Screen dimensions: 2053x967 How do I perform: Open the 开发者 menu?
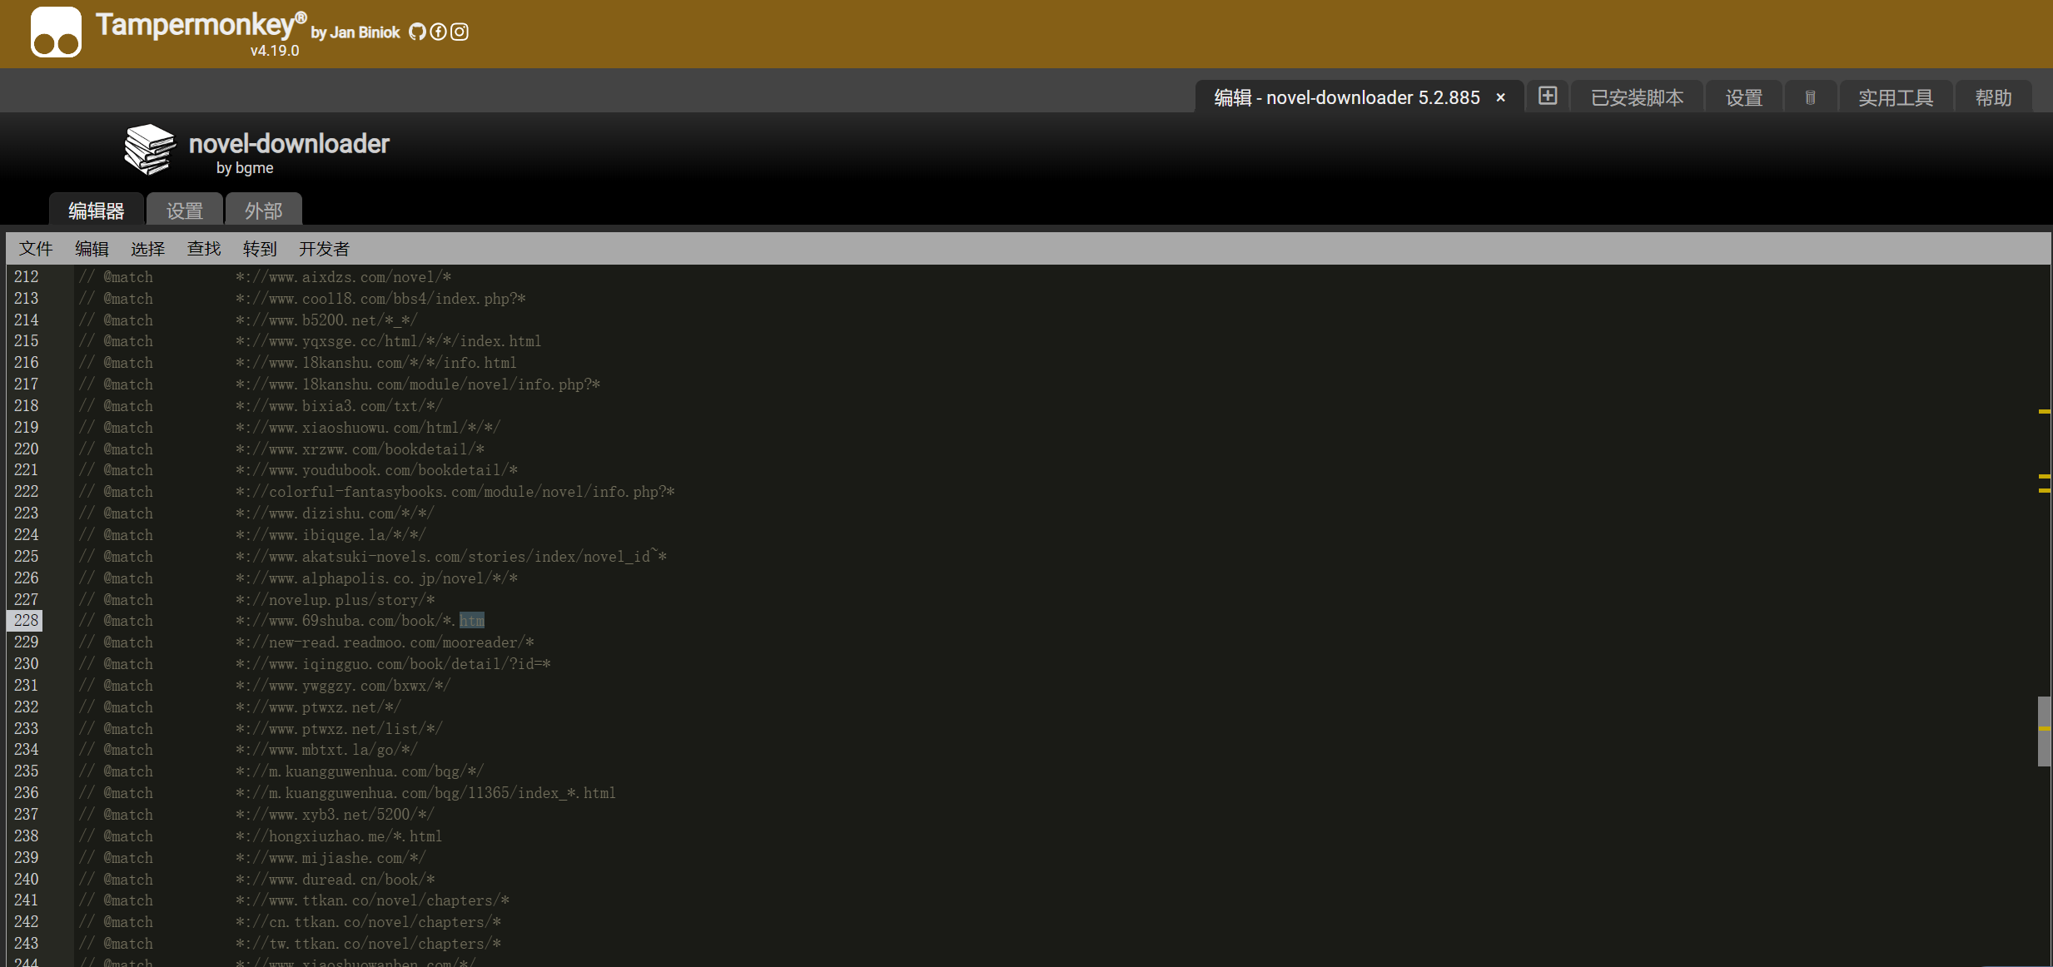click(323, 248)
